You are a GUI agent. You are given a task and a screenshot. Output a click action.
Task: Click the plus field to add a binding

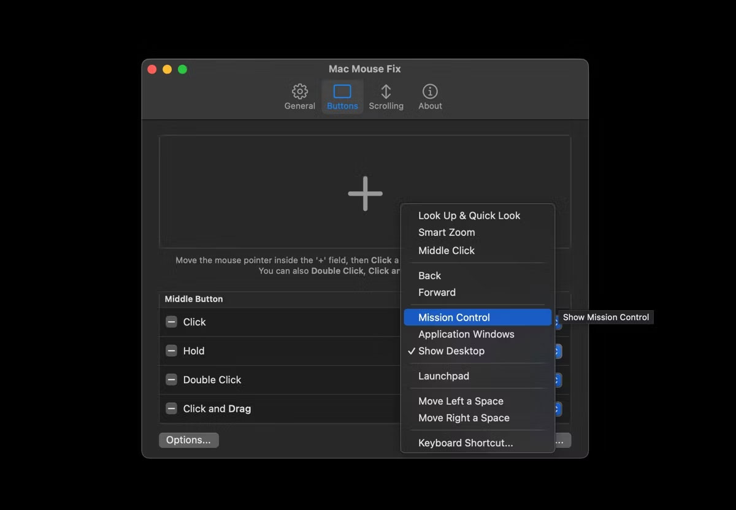[x=364, y=192]
